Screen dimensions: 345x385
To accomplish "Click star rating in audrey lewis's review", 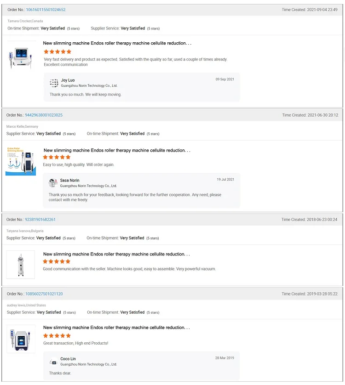I will 57,335.
